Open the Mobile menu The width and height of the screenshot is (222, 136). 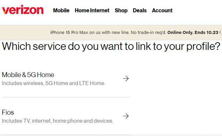pos(61,10)
